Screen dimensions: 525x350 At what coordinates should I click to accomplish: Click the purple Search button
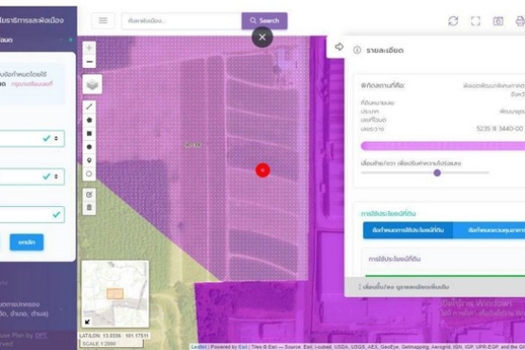point(265,21)
